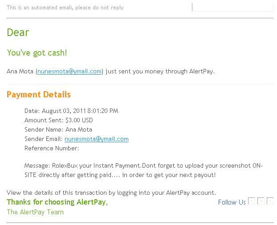
Task: Click the RolexBux Instant Payment message text
Action: [x=143, y=170]
